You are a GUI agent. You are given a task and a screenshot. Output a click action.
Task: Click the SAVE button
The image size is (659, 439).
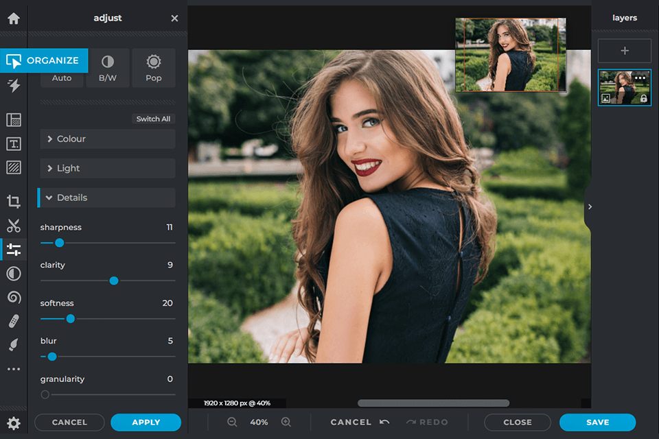[597, 423]
